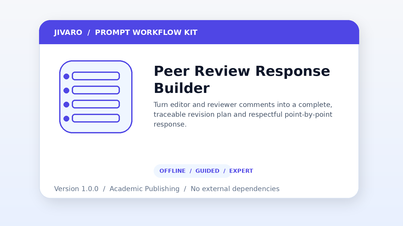Click the 'JIVARO / PROMPT WORKFLOW KIT' header text
Image resolution: width=403 pixels, height=226 pixels.
[126, 33]
